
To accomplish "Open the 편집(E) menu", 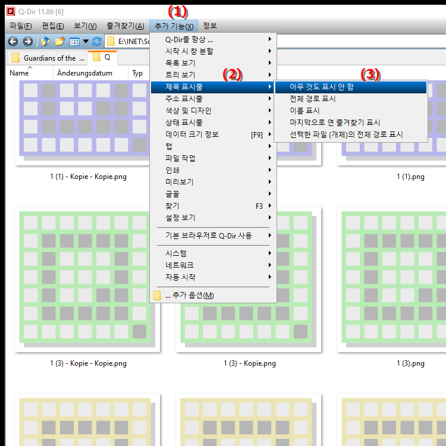I will coord(53,26).
